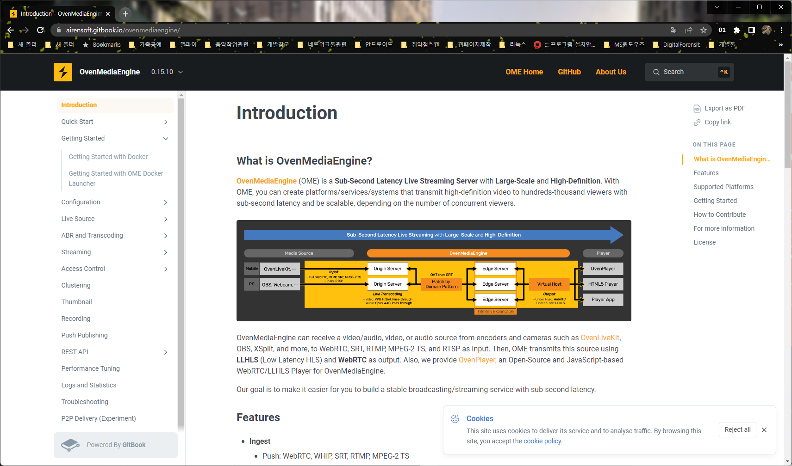Open a new browser tab with plus
The image size is (792, 466).
125,14
